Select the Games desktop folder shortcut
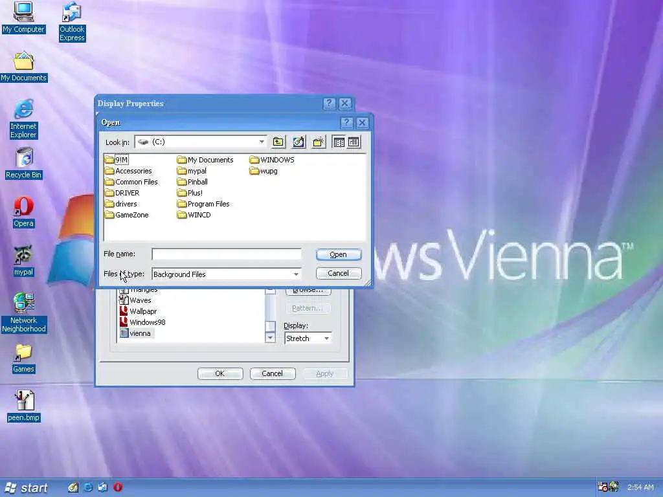This screenshot has height=497, width=663. click(x=23, y=359)
